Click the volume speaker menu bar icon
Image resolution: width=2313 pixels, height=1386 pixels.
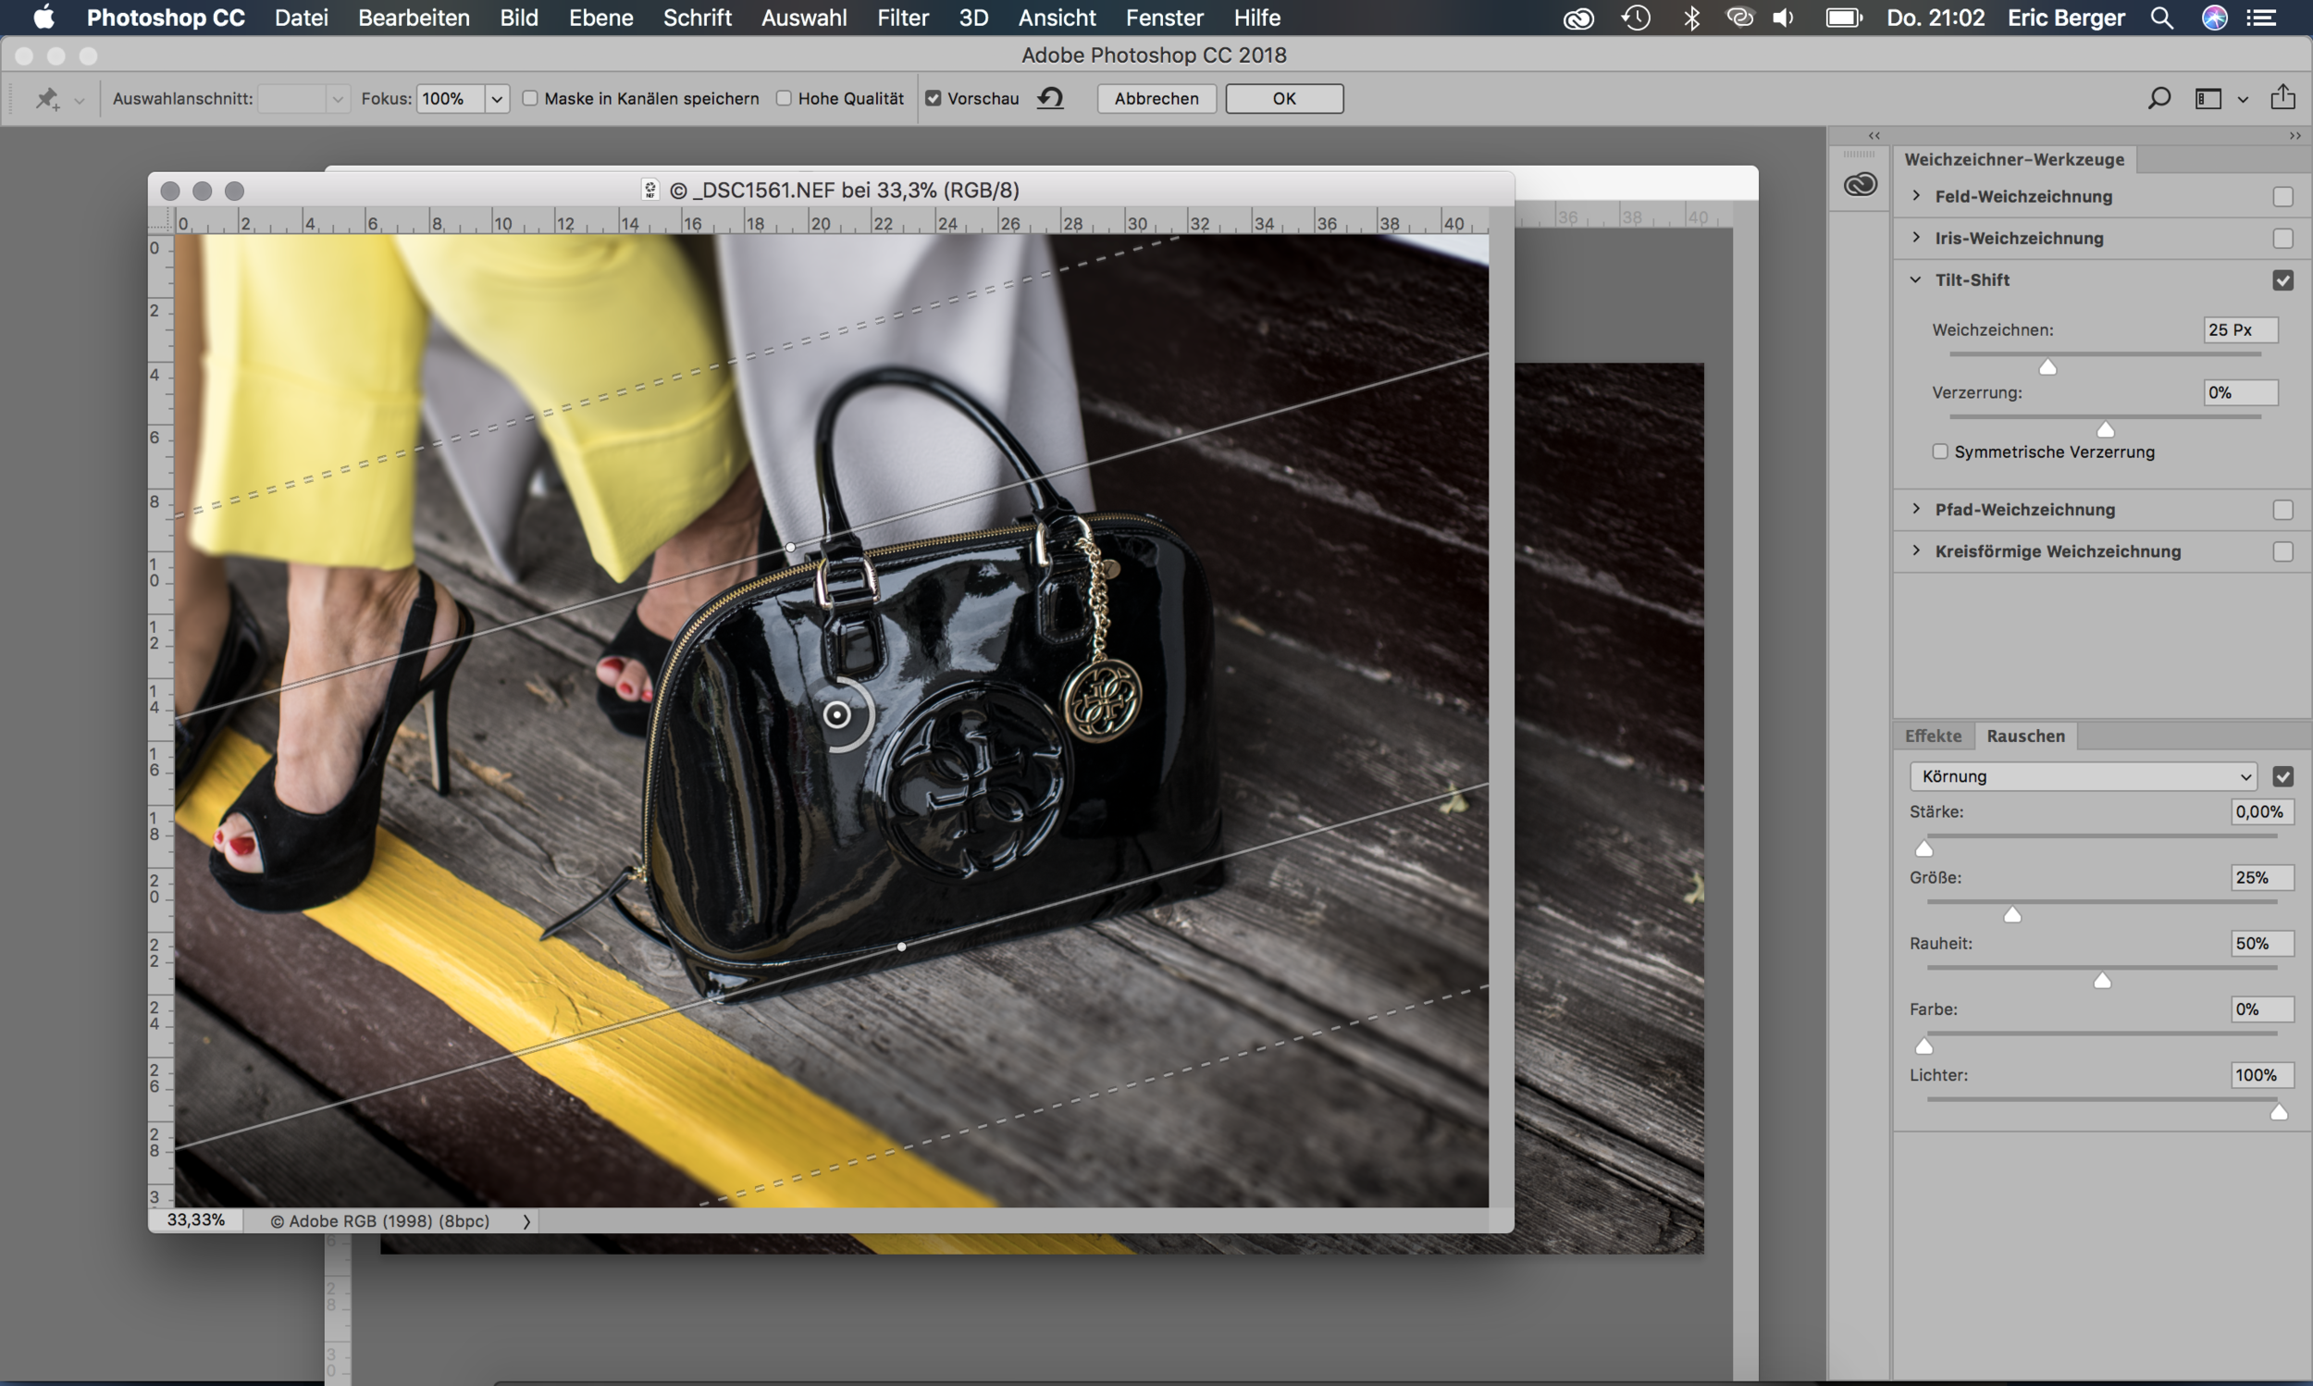pos(1784,18)
